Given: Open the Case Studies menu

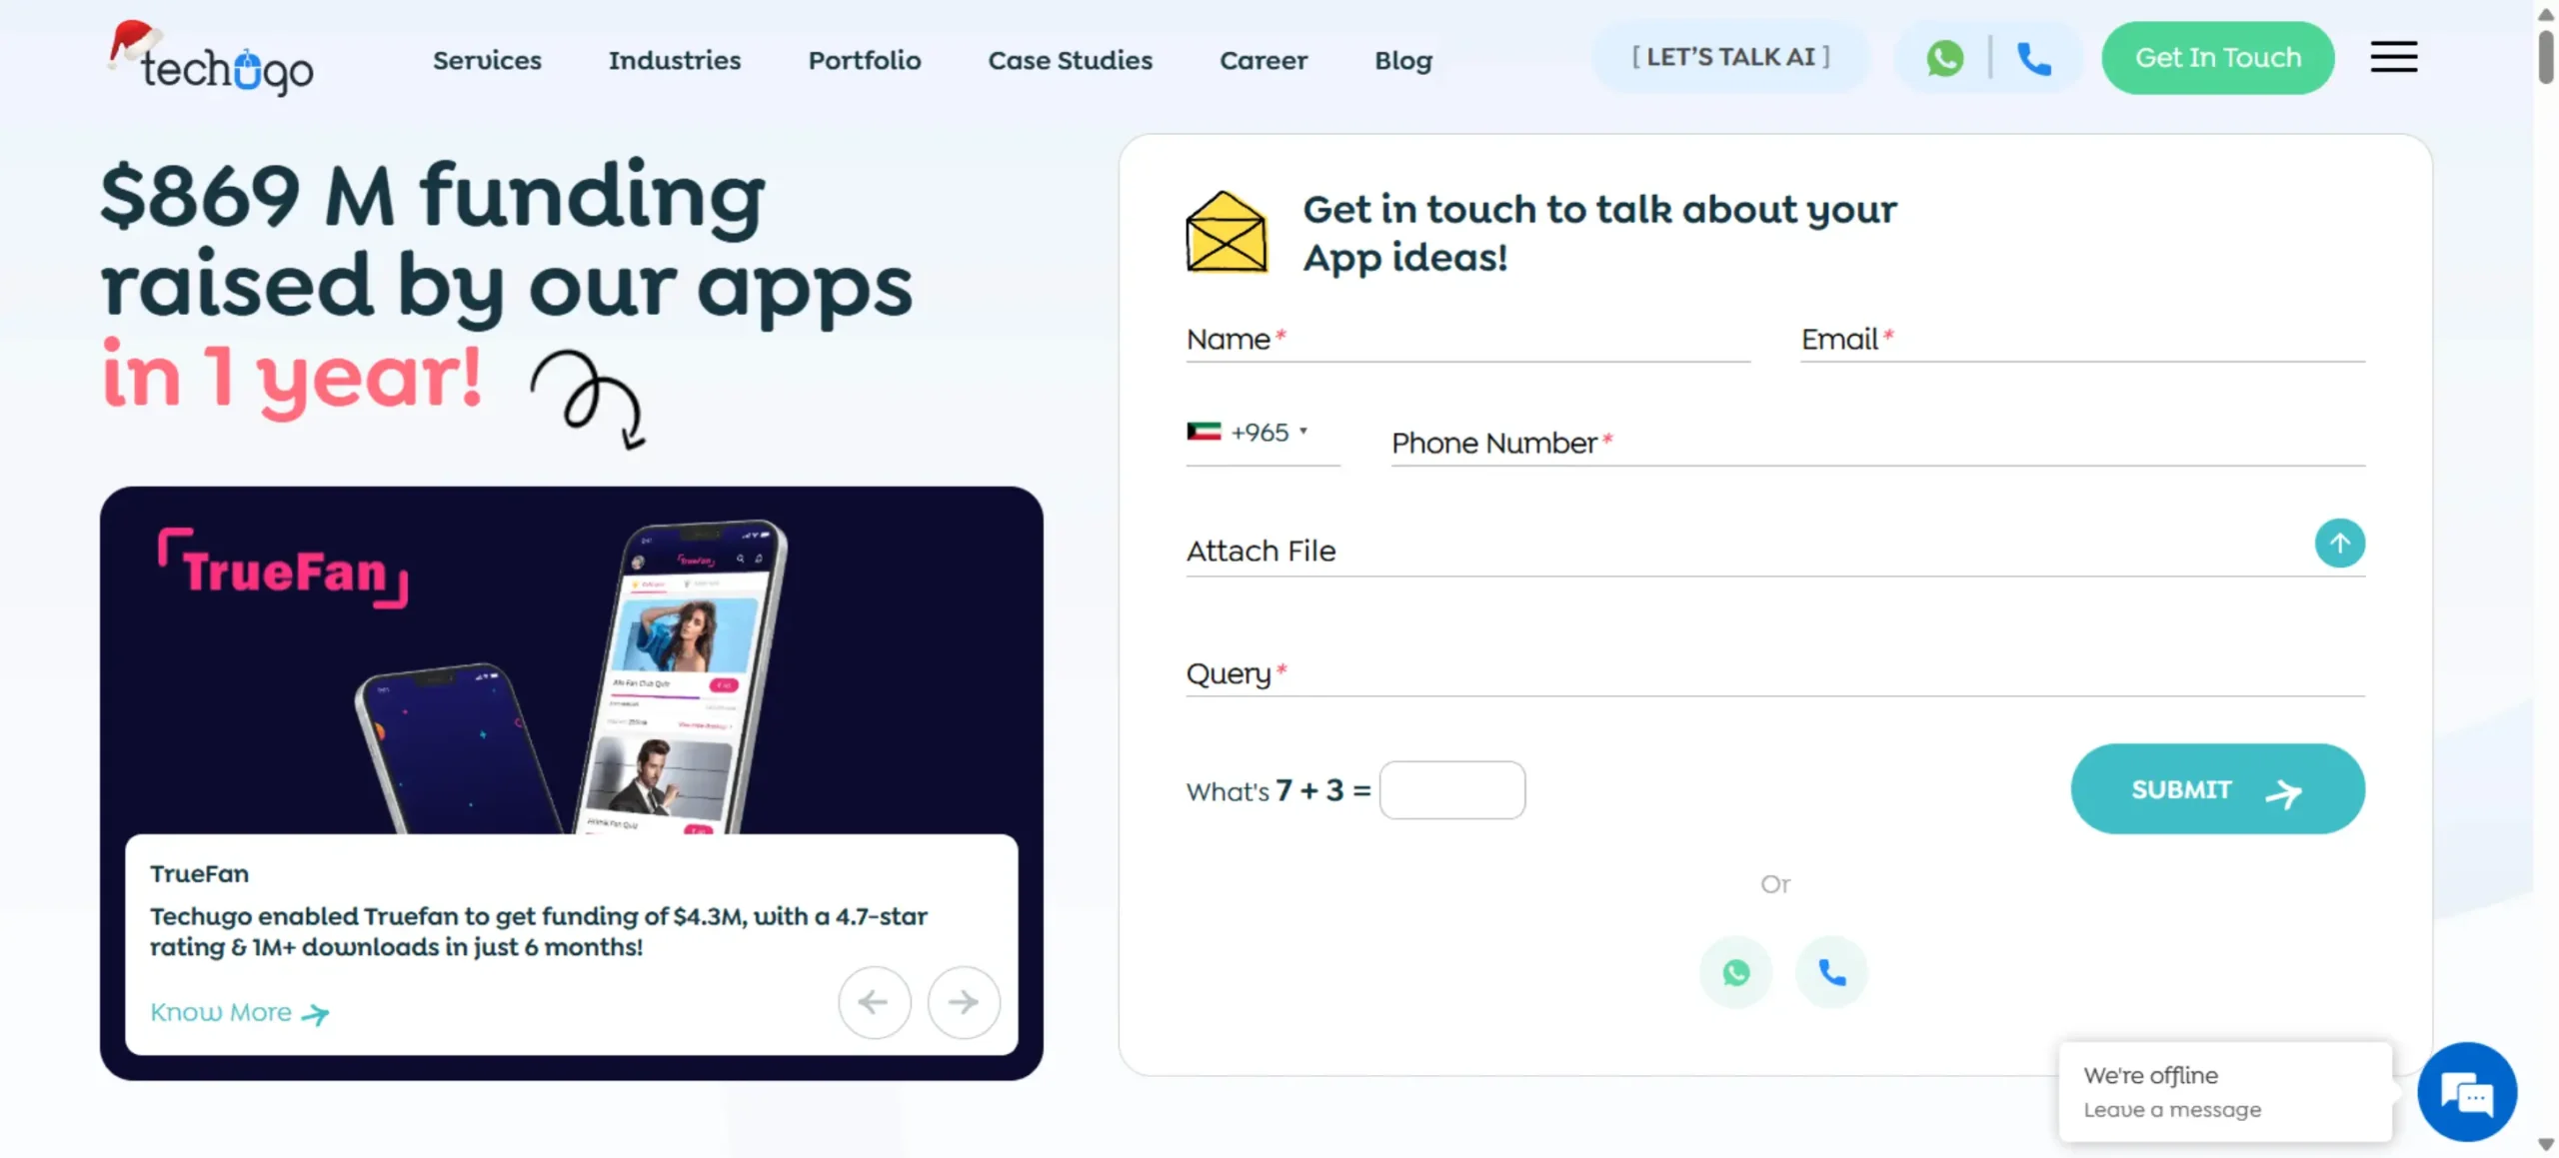Looking at the screenshot, I should [1070, 60].
